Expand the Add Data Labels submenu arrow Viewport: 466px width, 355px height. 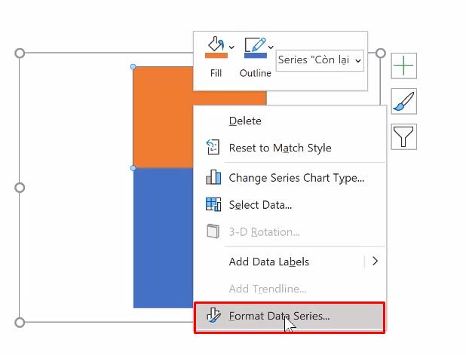[x=375, y=262]
